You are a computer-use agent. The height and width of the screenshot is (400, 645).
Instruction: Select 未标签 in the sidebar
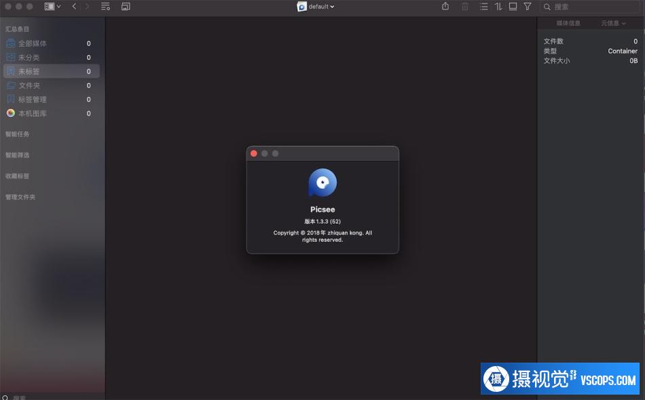tap(52, 71)
